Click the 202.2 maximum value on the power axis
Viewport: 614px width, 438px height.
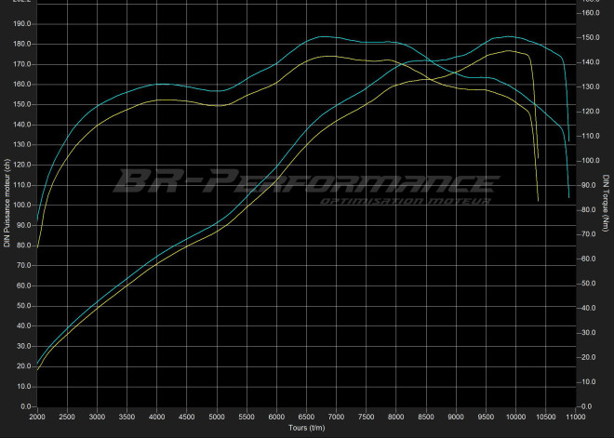22,3
